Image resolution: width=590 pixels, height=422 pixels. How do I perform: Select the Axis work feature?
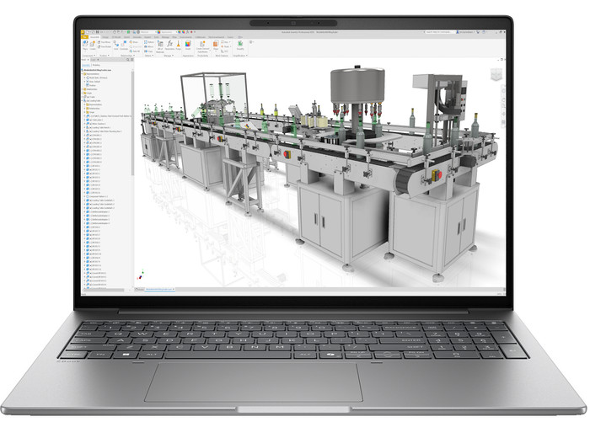pyautogui.click(x=225, y=42)
